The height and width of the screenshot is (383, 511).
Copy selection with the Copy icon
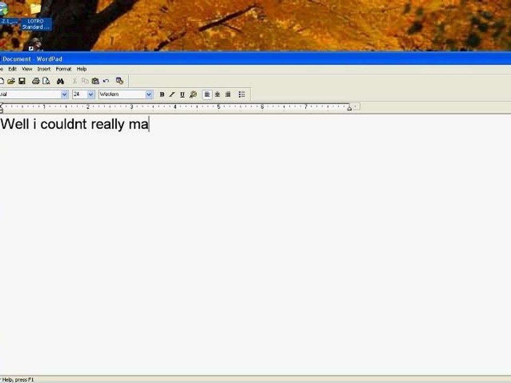point(85,81)
